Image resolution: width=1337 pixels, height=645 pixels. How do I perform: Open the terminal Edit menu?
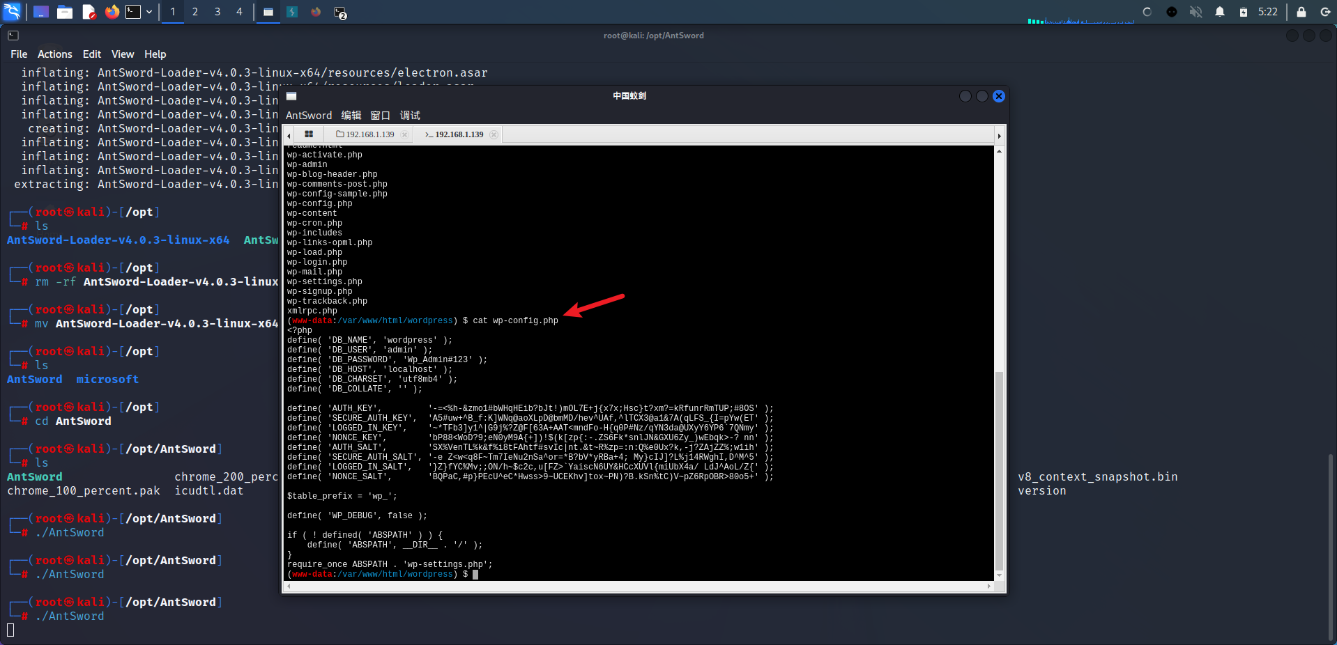click(92, 54)
